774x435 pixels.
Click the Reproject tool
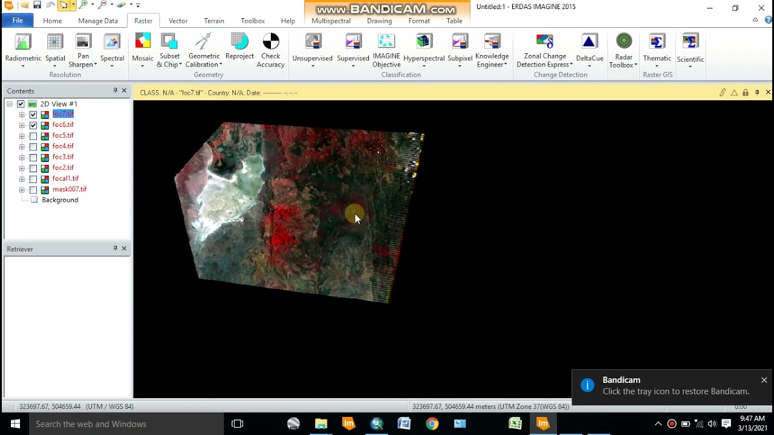point(239,47)
